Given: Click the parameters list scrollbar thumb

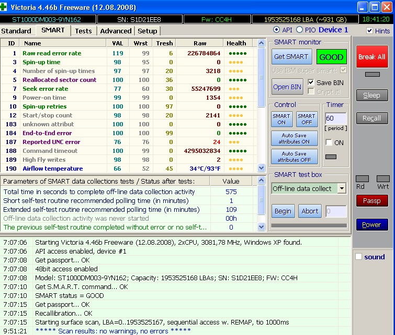Looking at the screenshot, I should [261, 200].
